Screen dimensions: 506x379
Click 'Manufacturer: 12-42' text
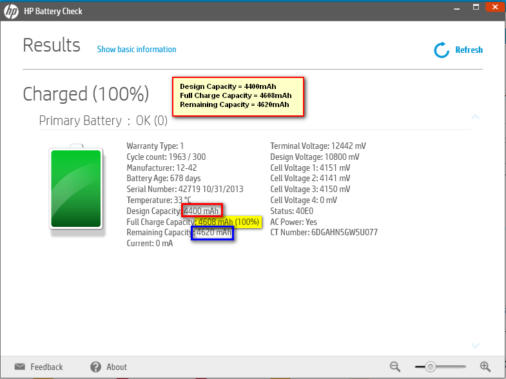(162, 168)
